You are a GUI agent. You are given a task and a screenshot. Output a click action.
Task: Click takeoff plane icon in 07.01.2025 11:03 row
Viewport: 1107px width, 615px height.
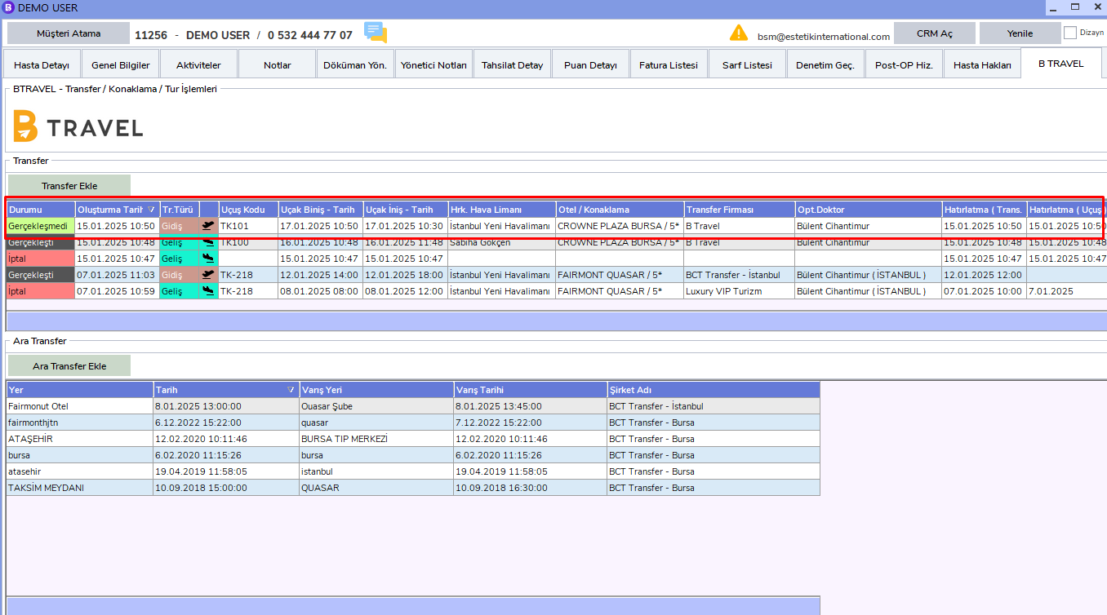pos(208,275)
